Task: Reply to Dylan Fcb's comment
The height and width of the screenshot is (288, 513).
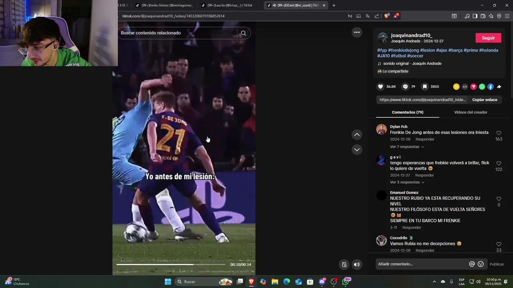Action: [425, 139]
